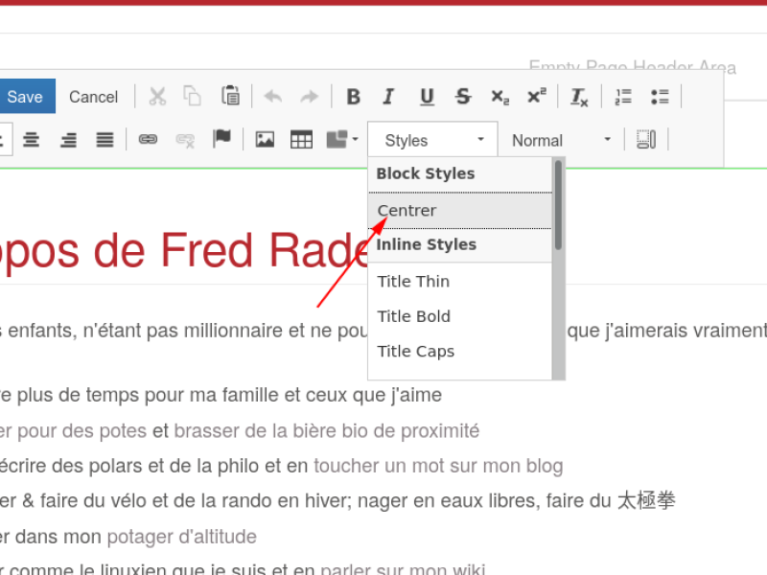Image resolution: width=767 pixels, height=575 pixels.
Task: Open the 'potager d'altitude' link
Action: click(181, 537)
